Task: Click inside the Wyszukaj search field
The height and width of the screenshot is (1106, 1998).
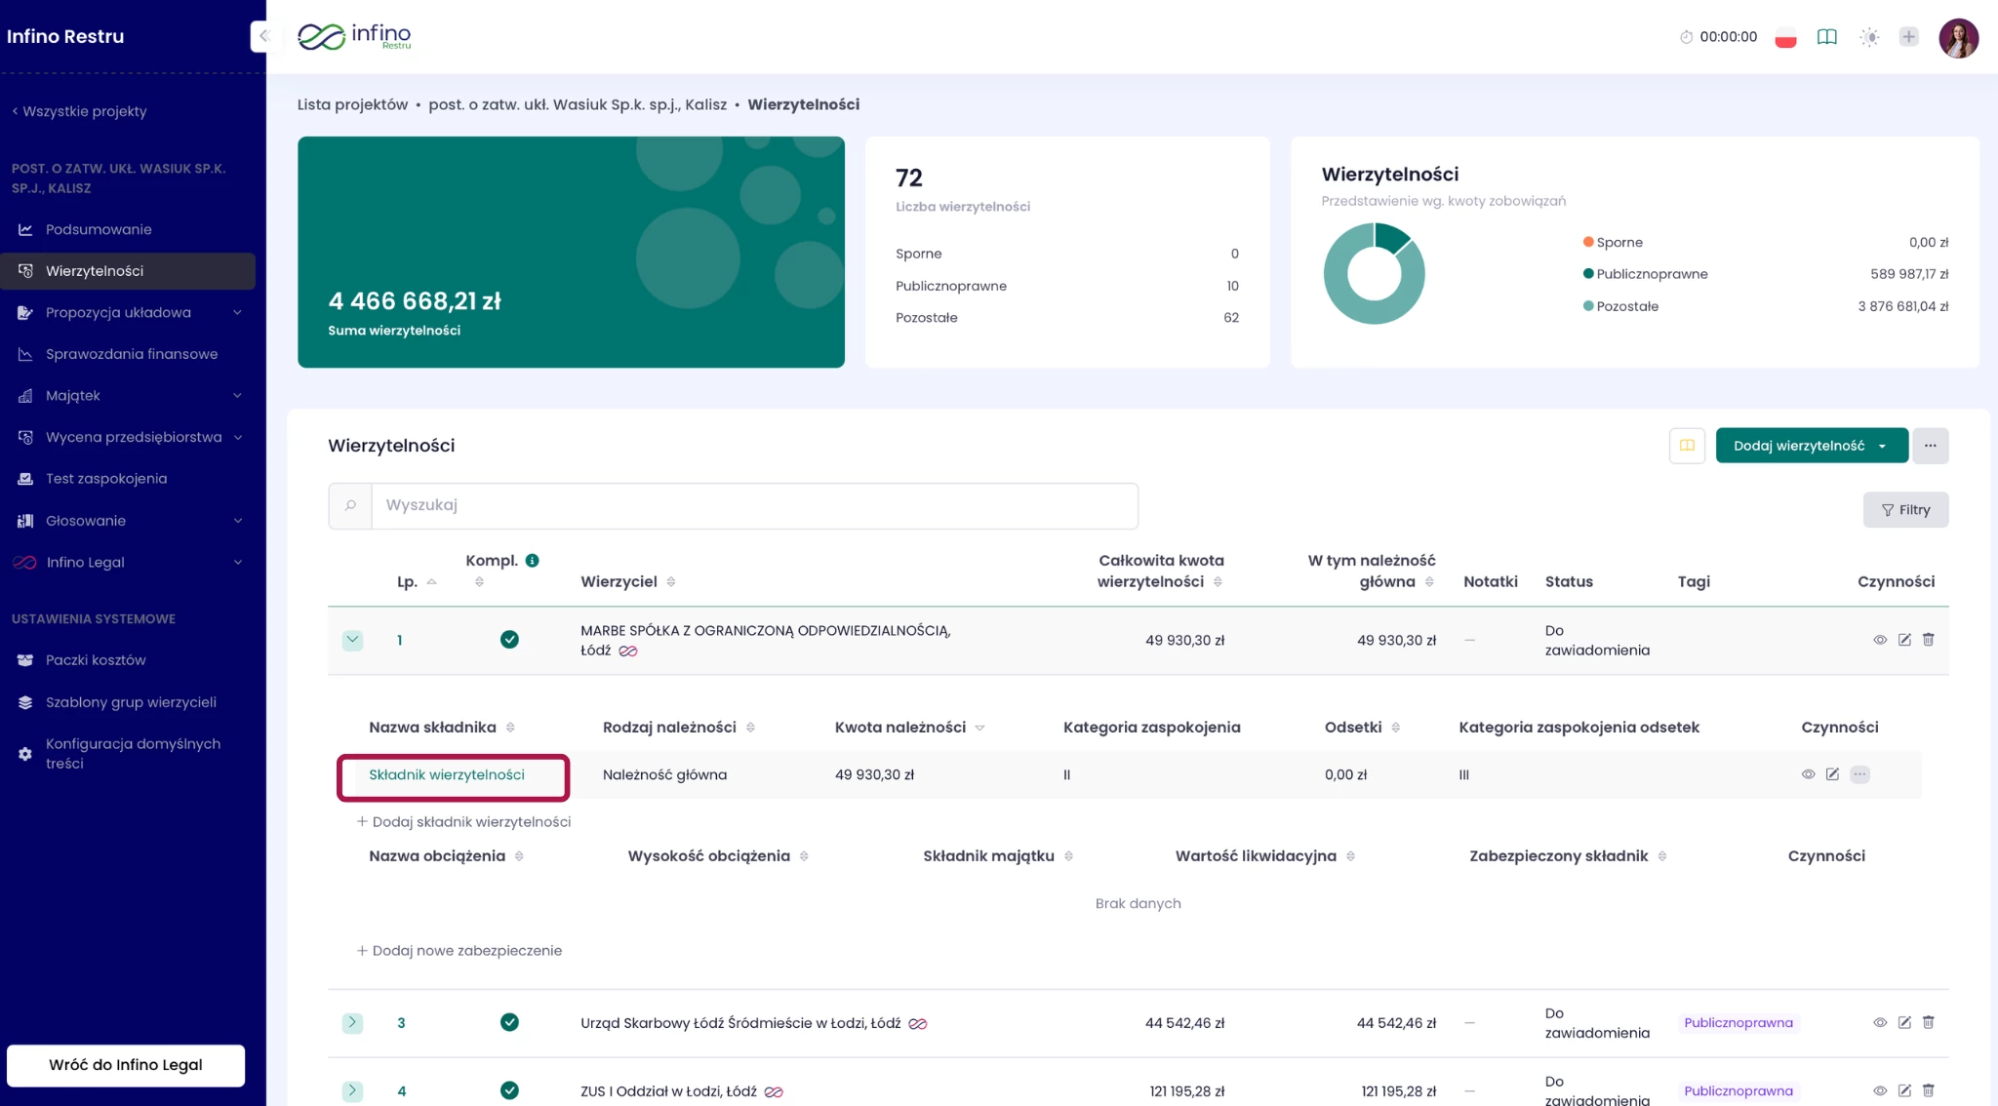Action: [x=754, y=505]
